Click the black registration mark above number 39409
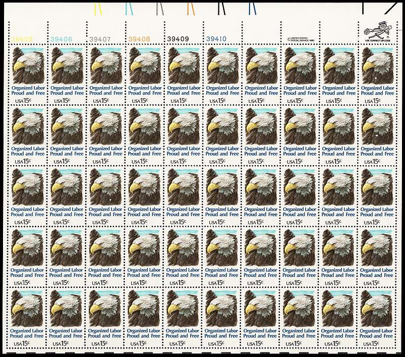This screenshot has width=405, height=357. [221, 9]
